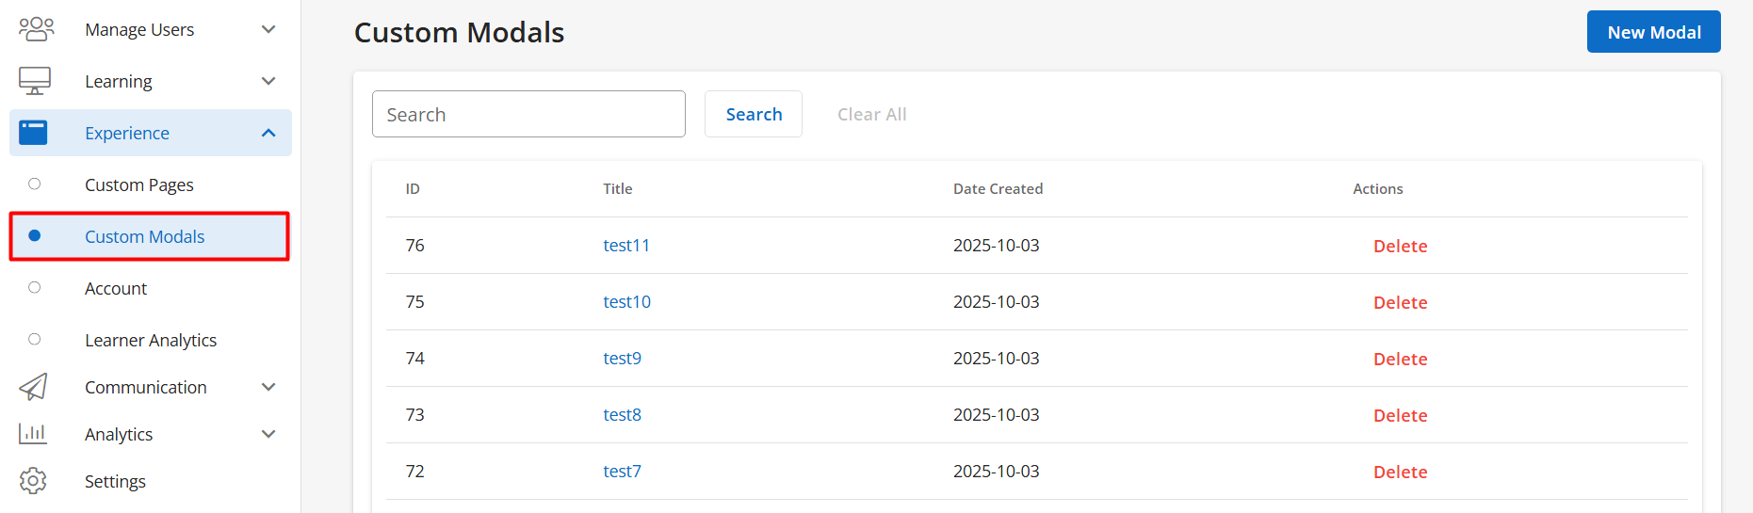Image resolution: width=1753 pixels, height=513 pixels.
Task: Click the Manage Users people icon
Action: pyautogui.click(x=36, y=29)
